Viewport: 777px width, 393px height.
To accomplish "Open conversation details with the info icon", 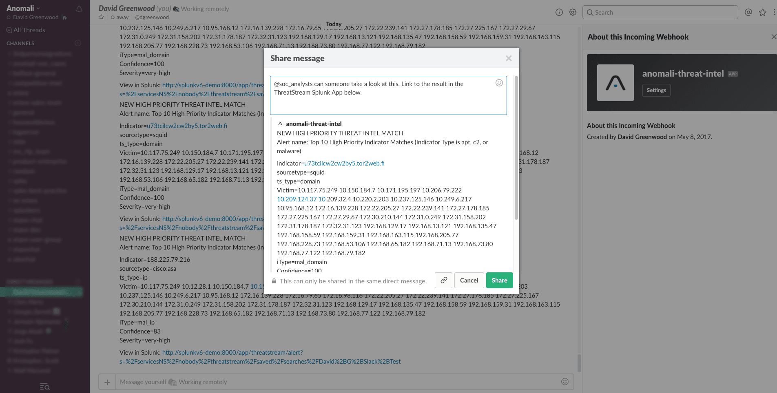I will coord(559,12).
